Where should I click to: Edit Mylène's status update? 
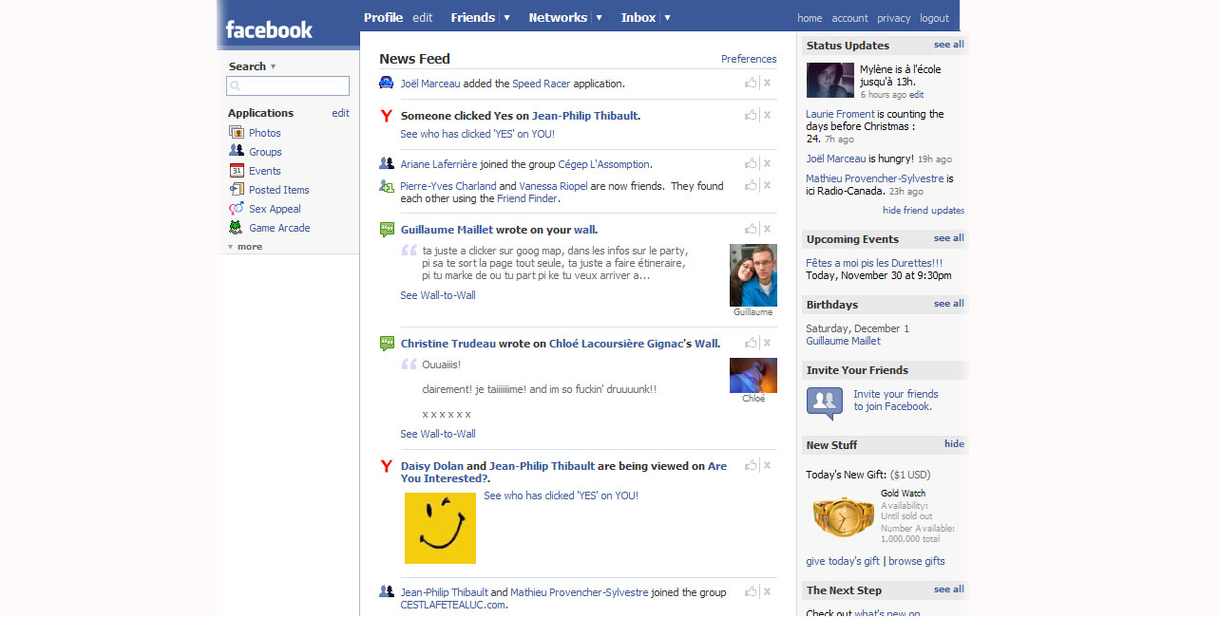coord(916,95)
